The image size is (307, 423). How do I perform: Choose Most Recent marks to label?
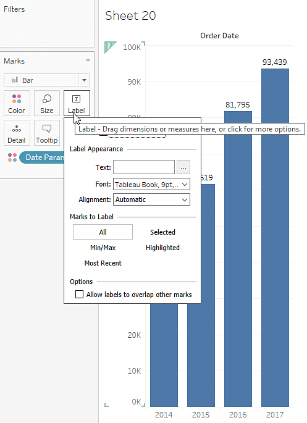(103, 263)
